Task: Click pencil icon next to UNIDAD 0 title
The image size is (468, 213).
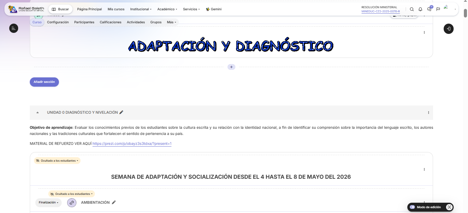Action: [x=121, y=112]
